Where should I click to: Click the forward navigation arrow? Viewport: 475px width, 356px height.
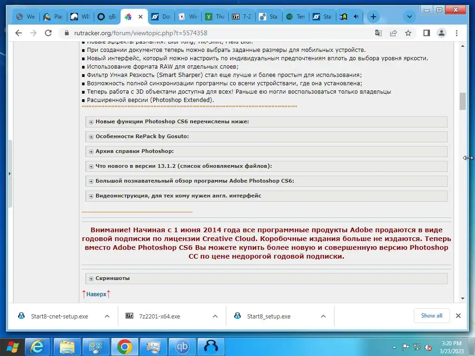click(x=33, y=33)
